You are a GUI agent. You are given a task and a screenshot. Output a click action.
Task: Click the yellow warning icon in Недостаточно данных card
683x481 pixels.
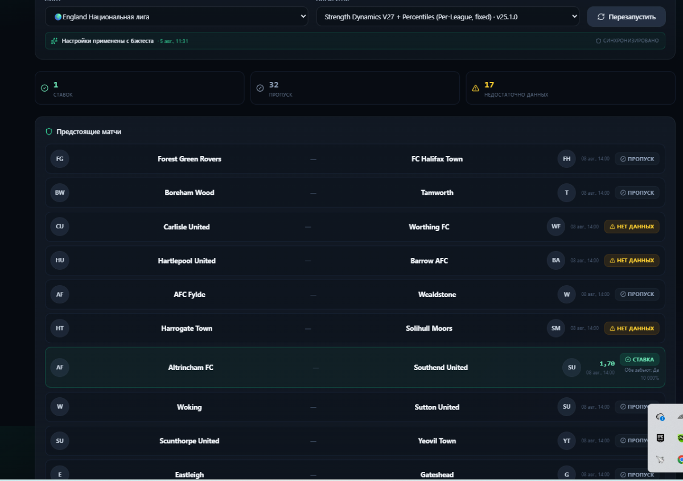click(x=476, y=88)
